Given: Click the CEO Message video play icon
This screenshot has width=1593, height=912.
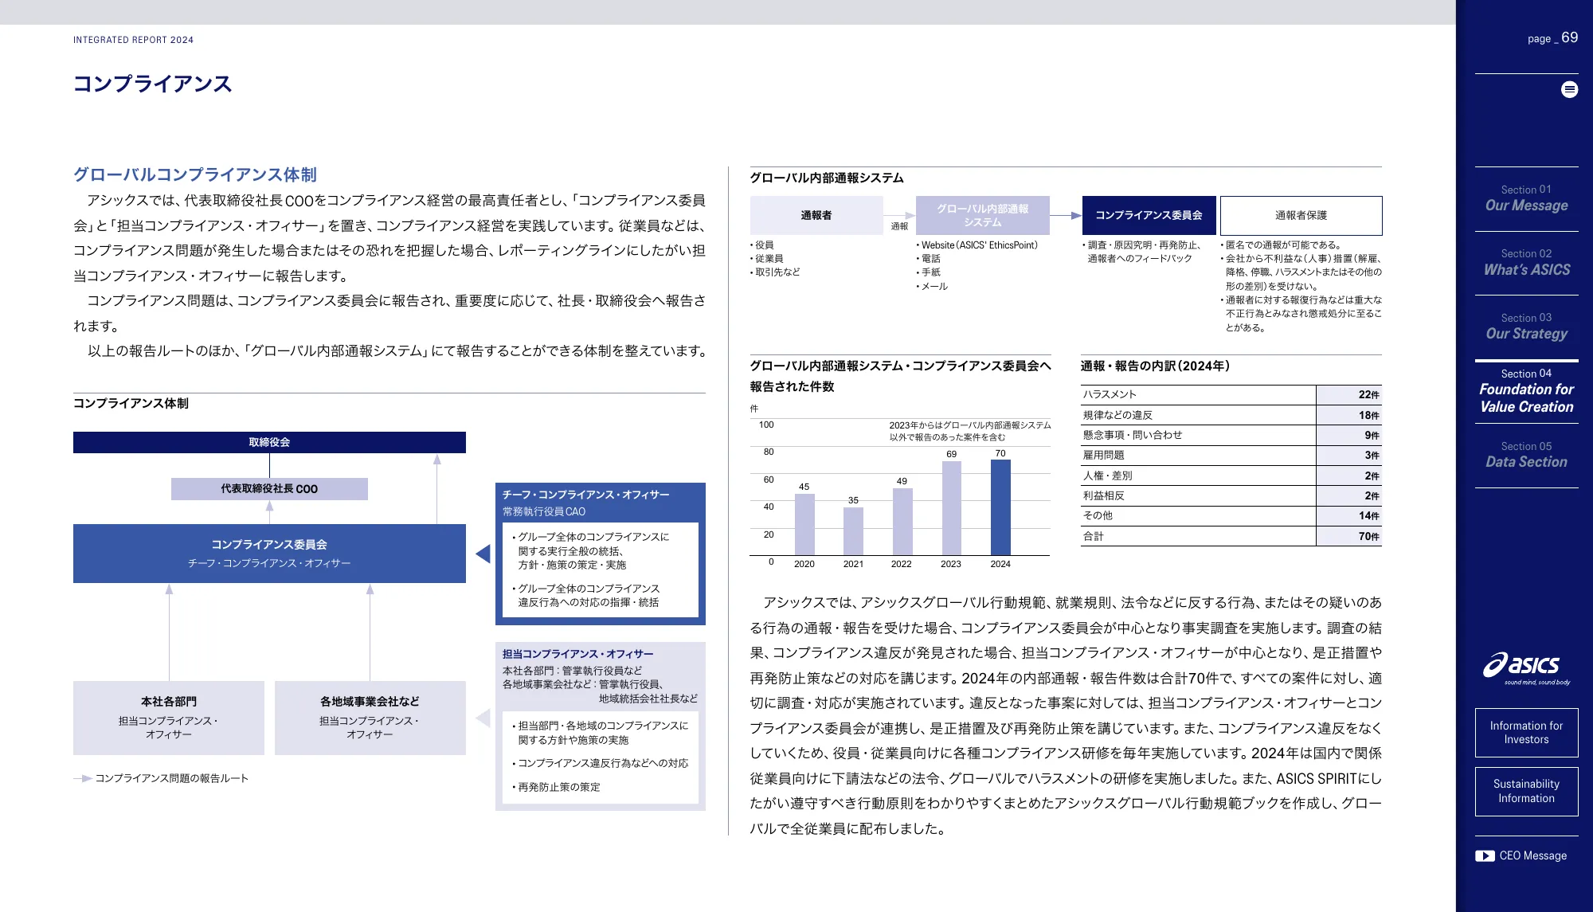Looking at the screenshot, I should point(1484,856).
